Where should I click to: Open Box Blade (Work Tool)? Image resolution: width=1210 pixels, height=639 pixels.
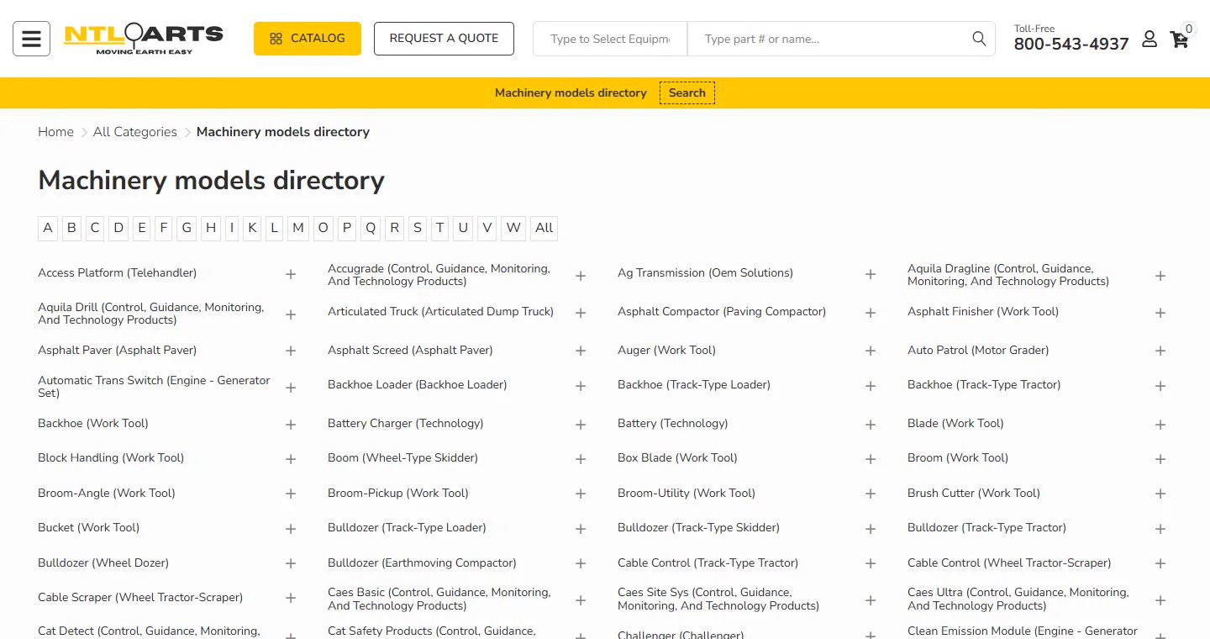tap(677, 457)
